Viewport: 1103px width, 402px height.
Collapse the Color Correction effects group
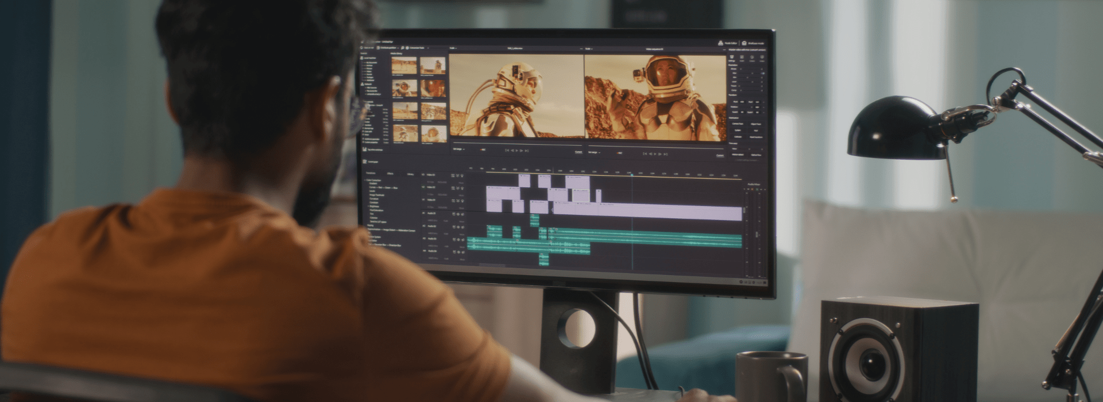[365, 180]
